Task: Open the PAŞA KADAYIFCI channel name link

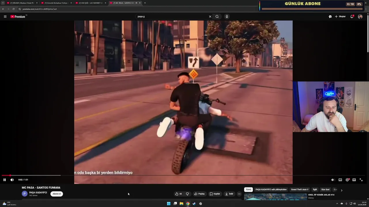Action: click(38, 193)
